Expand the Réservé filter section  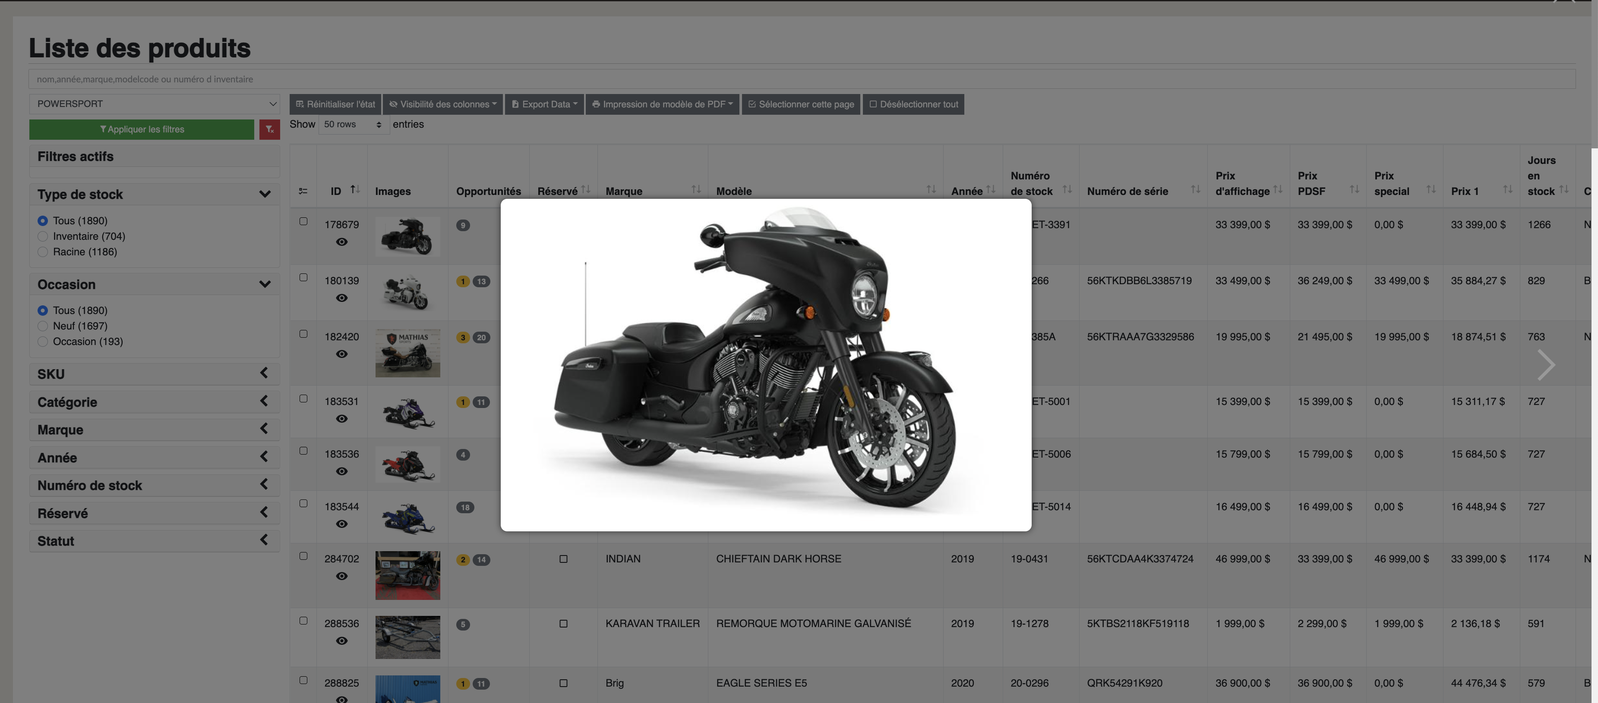point(264,513)
